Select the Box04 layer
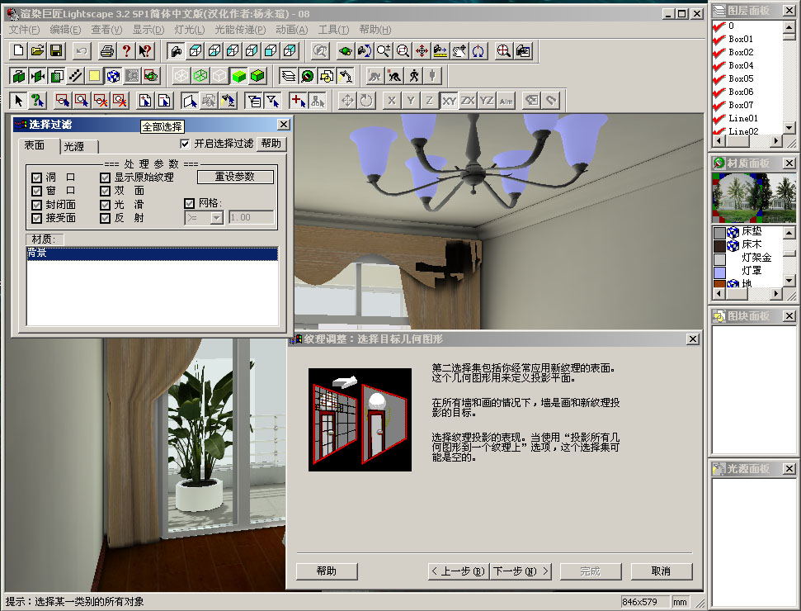Screen dimensions: 801x611 coord(741,65)
